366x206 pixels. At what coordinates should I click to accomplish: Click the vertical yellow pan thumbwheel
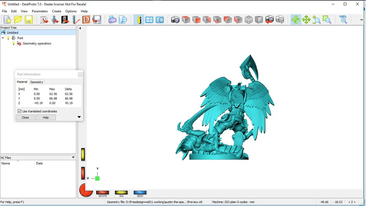click(x=83, y=154)
